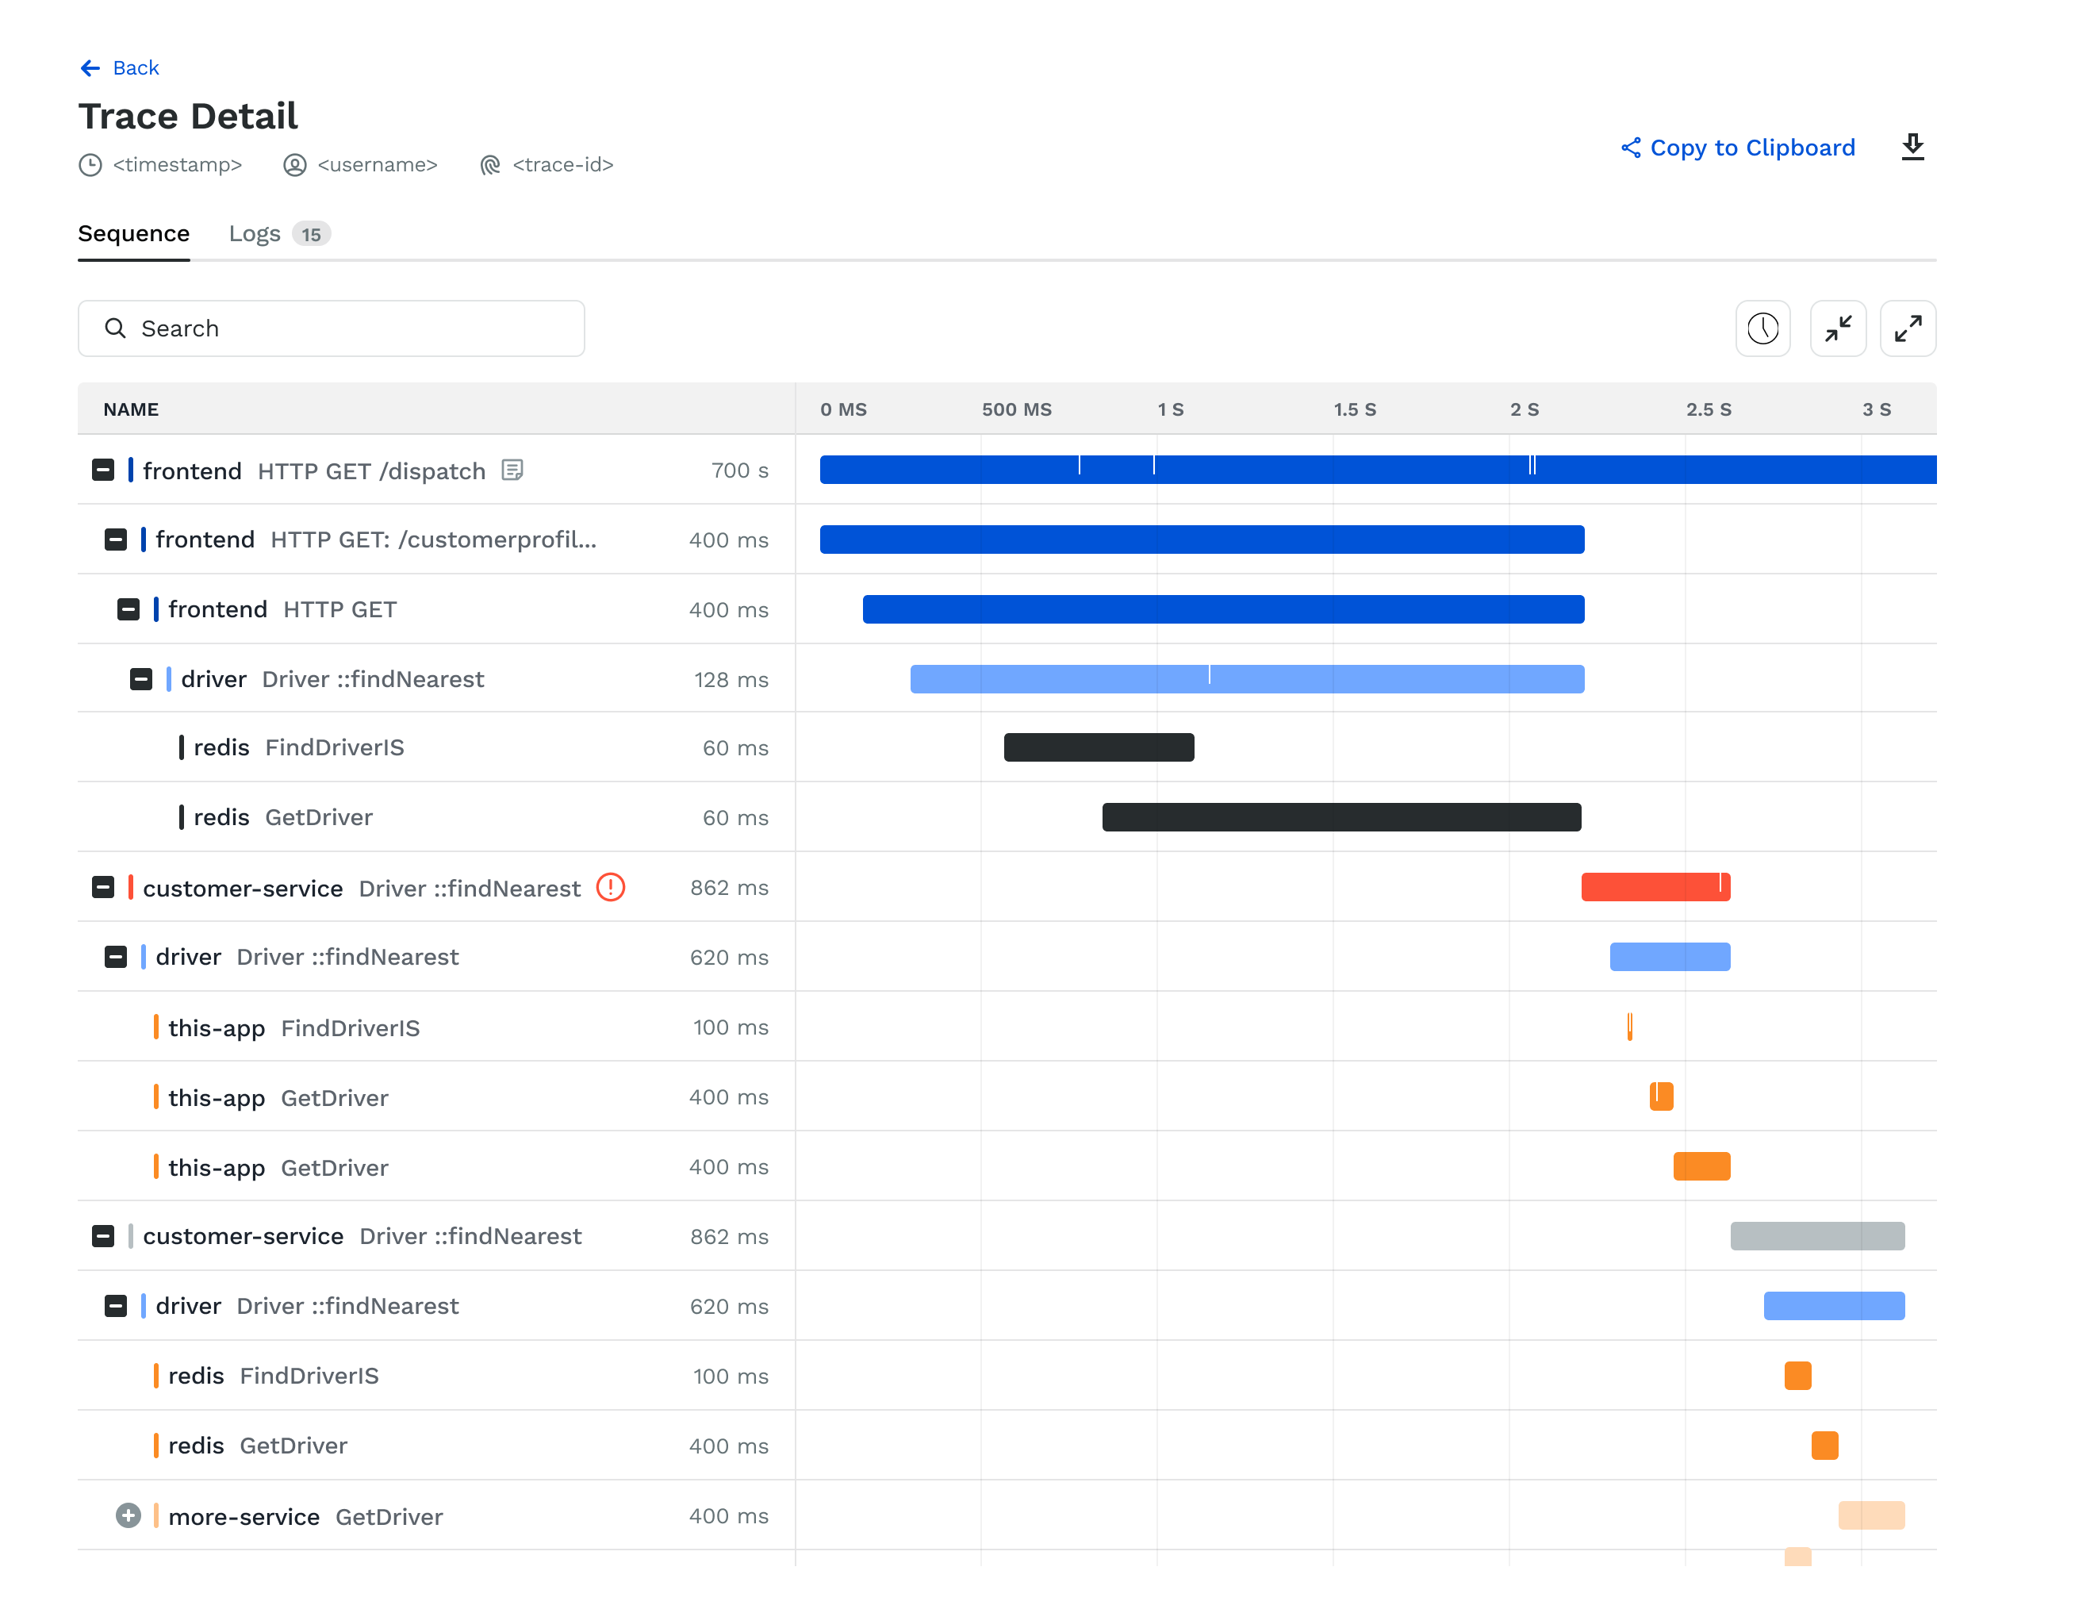Open the clock/timing display toggle icon

click(x=1763, y=328)
